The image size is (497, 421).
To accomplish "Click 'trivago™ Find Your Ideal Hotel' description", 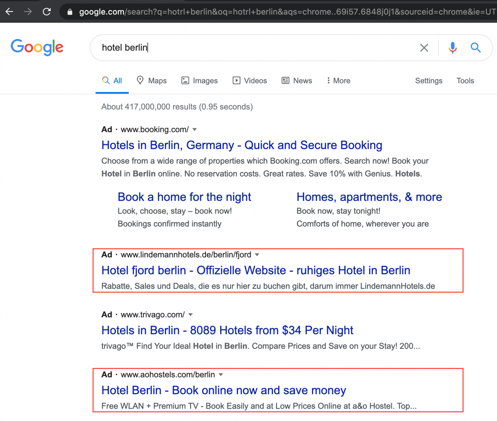I will [261, 346].
